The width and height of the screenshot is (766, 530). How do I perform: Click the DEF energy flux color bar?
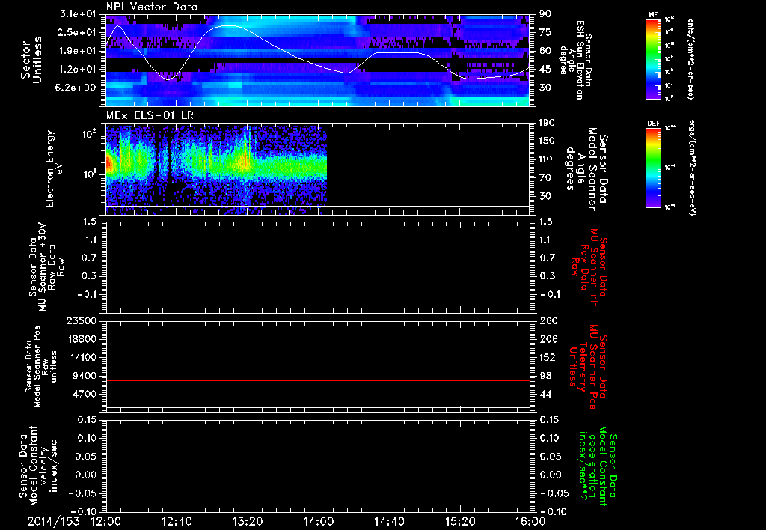[x=654, y=168]
